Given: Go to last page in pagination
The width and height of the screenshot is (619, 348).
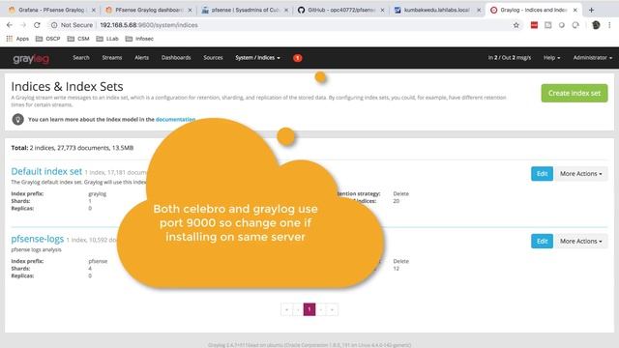Looking at the screenshot, I should (332, 309).
